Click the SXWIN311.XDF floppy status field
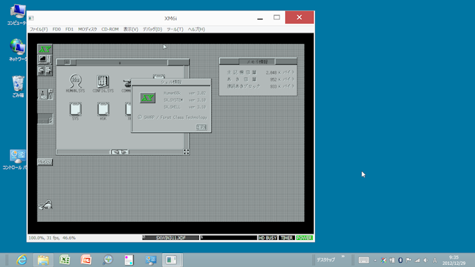Screen dimensions: 475x267 tap(170, 238)
